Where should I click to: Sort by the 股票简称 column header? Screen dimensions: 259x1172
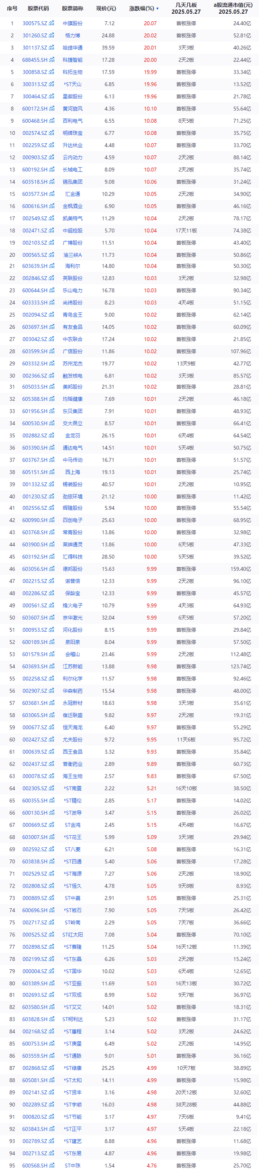pos(73,8)
